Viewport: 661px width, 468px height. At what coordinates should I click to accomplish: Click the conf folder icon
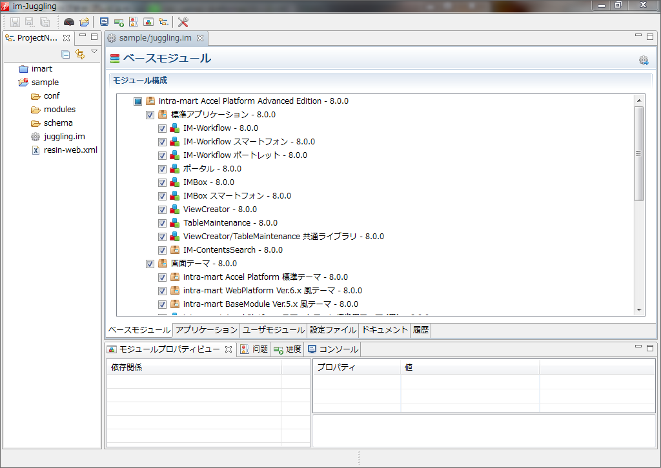tap(36, 97)
